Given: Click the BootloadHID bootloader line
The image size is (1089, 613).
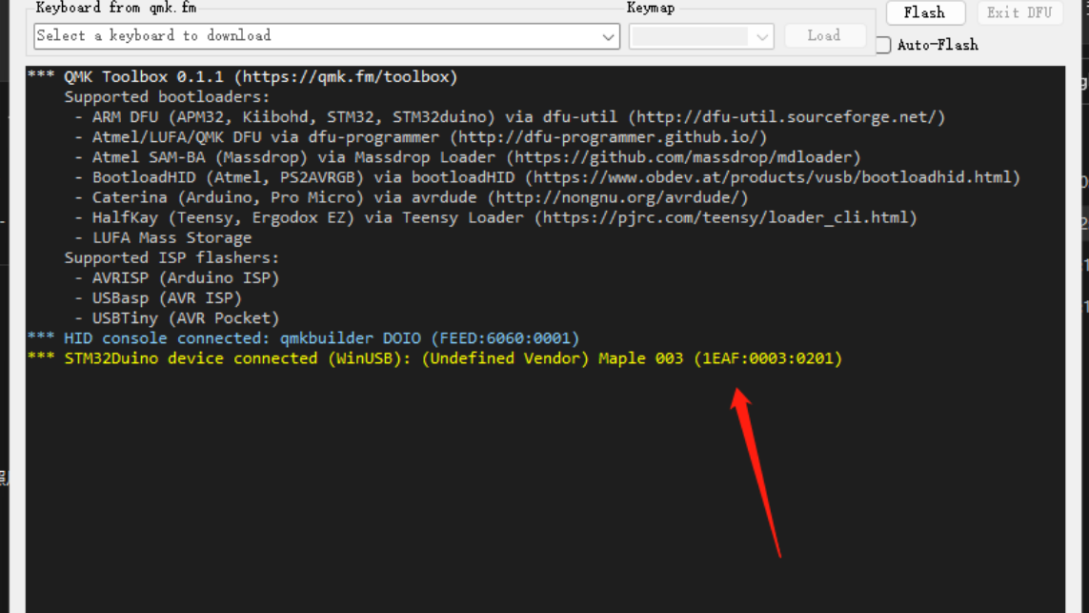Looking at the screenshot, I should pos(547,178).
